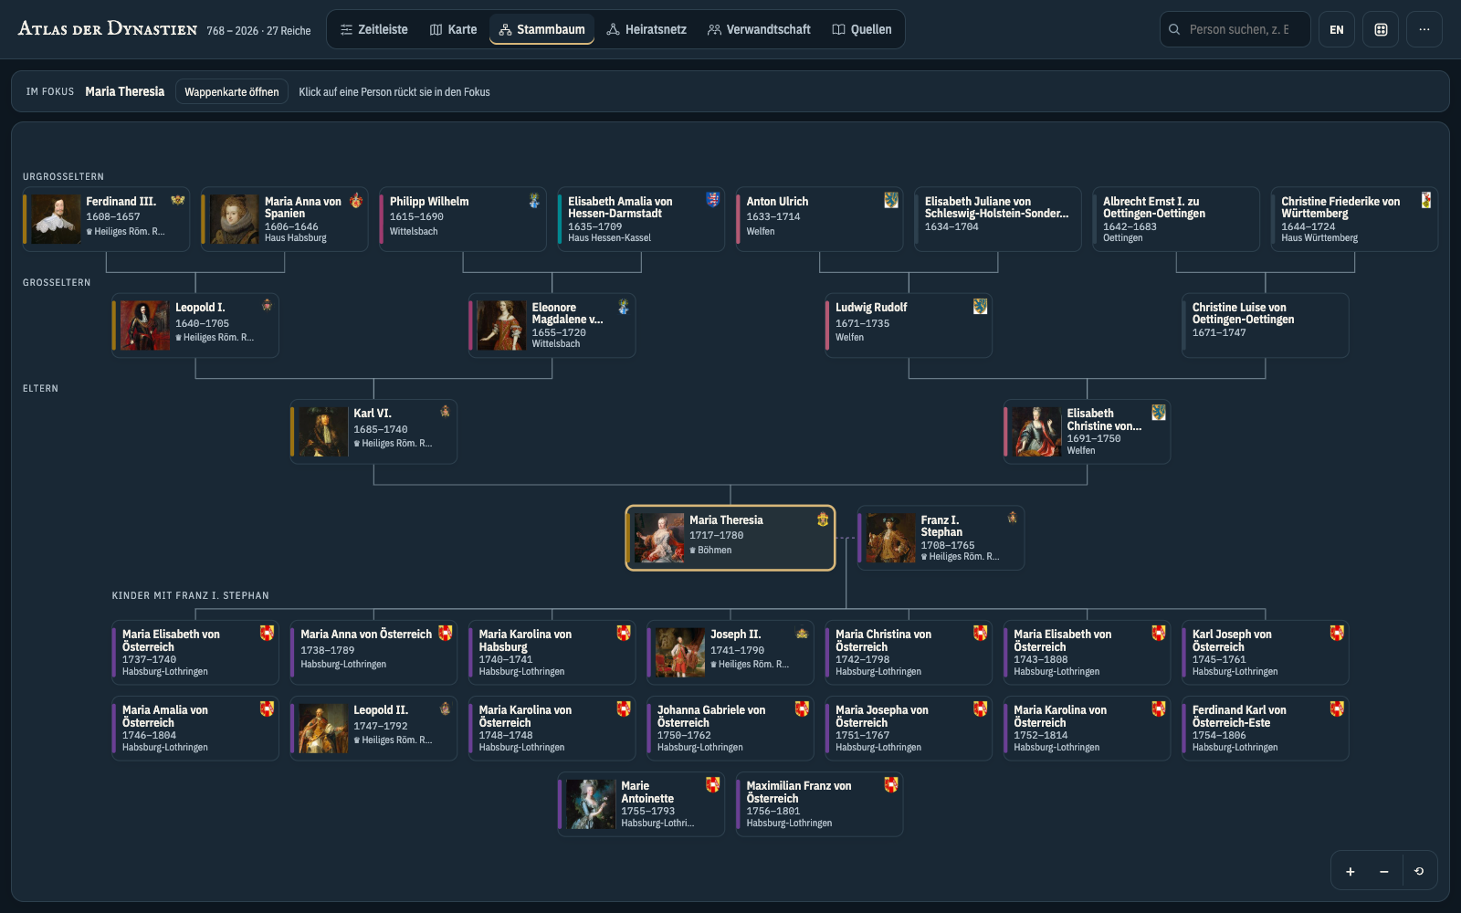Select the Heiratsnetz tab
This screenshot has height=913, width=1461.
click(646, 29)
